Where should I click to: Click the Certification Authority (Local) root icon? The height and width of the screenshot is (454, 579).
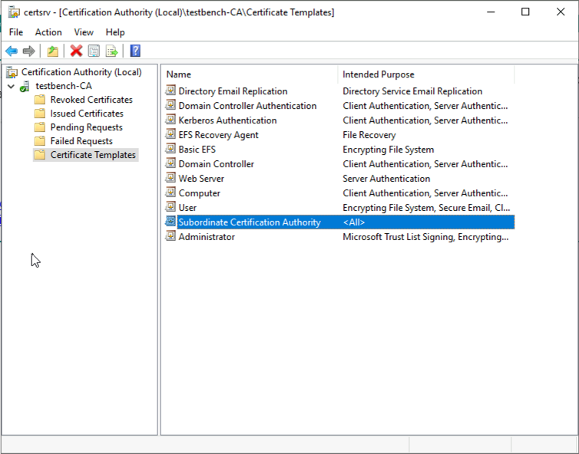12,72
